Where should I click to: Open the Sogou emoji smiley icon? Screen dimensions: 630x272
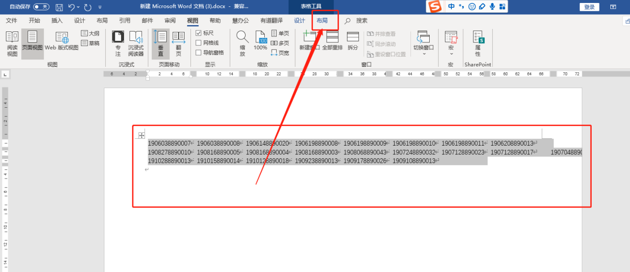472,6
